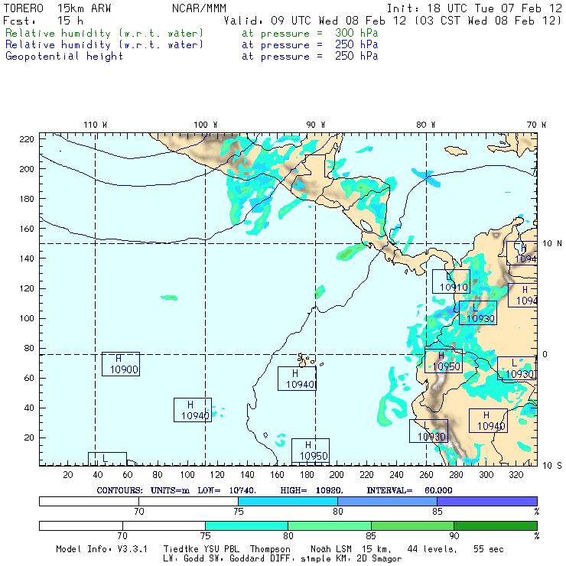Screen dimensions: 566x566
Task: Click the Galapagos islands on the map
Action: pos(306,359)
